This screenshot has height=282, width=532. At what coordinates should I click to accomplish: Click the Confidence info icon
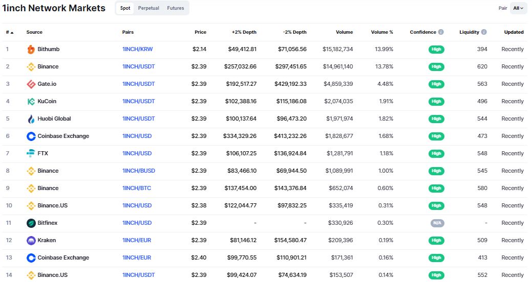click(441, 32)
